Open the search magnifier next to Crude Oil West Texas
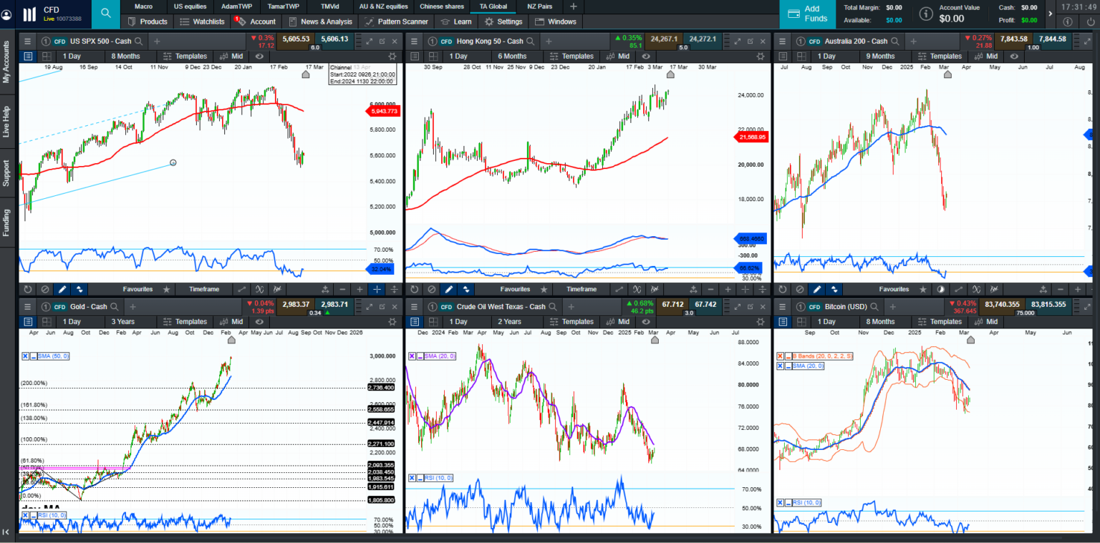1100x543 pixels. point(554,306)
